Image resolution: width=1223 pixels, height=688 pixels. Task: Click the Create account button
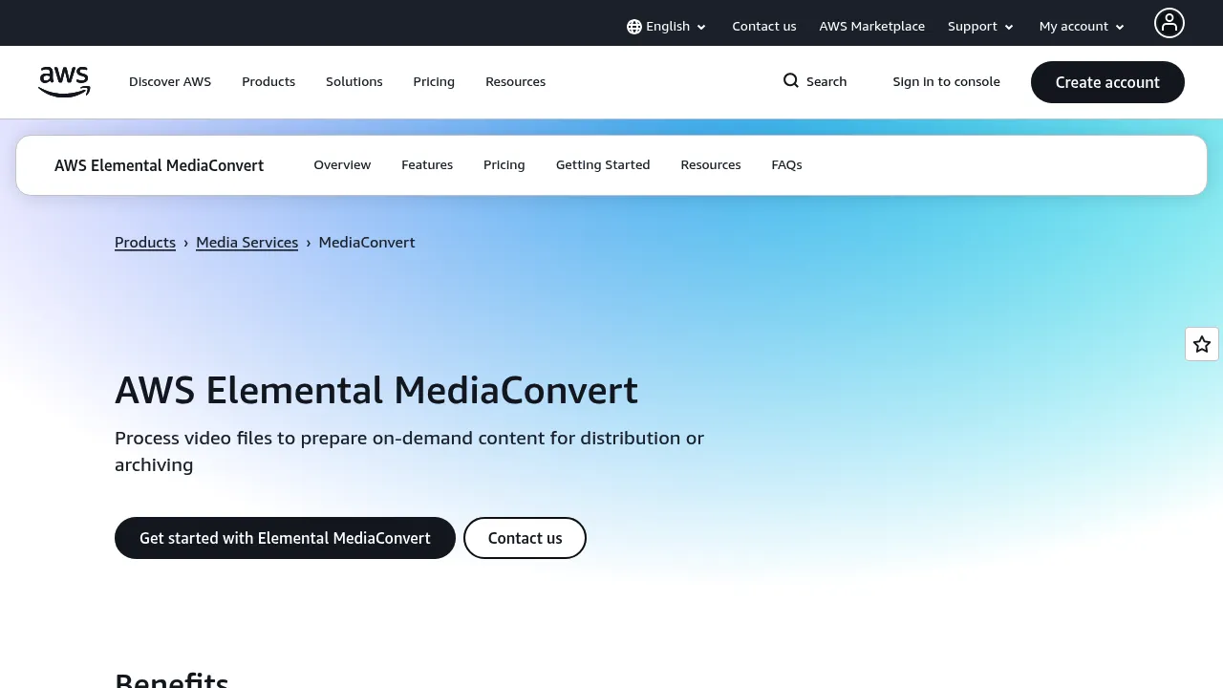[x=1107, y=82]
